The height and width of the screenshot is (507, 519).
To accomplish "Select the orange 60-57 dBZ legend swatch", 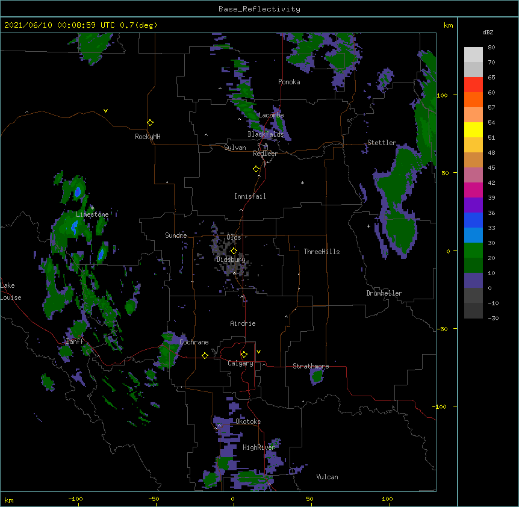I will click(x=473, y=99).
